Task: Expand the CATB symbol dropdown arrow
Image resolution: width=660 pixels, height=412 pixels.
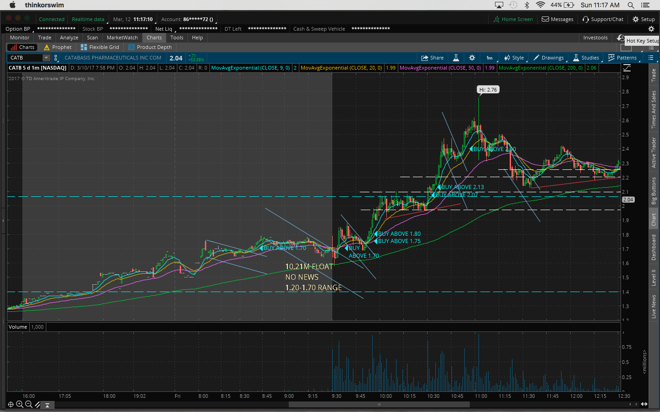Action: coord(46,58)
